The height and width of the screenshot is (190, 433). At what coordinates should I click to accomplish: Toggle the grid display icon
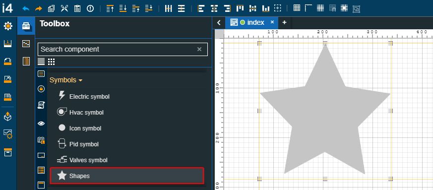pyautogui.click(x=297, y=8)
